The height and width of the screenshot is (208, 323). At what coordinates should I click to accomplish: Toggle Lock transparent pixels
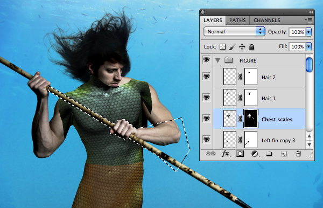click(x=222, y=47)
